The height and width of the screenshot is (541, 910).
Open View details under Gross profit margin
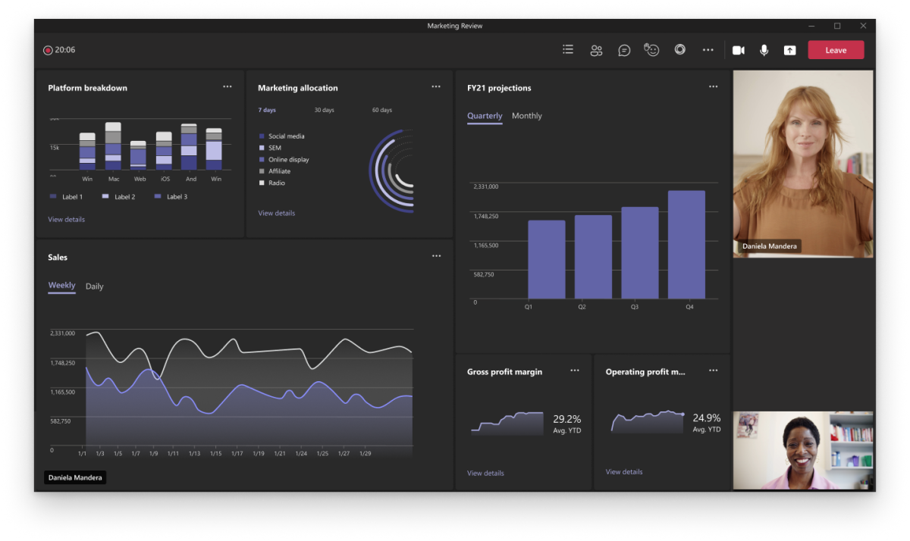485,474
